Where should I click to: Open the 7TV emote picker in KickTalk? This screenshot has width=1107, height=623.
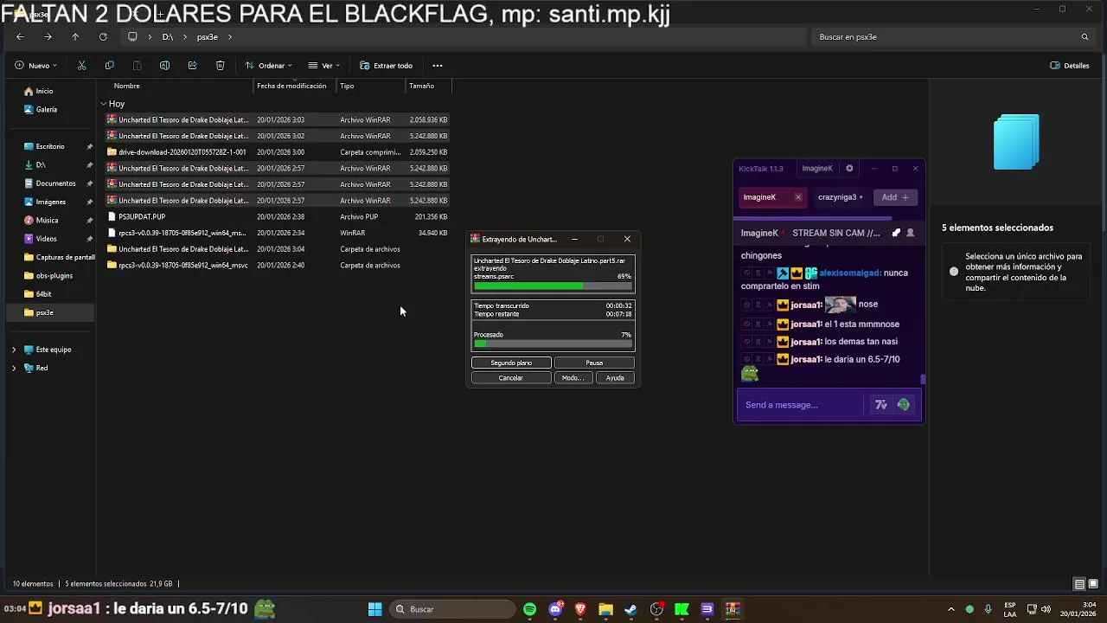[x=880, y=405]
